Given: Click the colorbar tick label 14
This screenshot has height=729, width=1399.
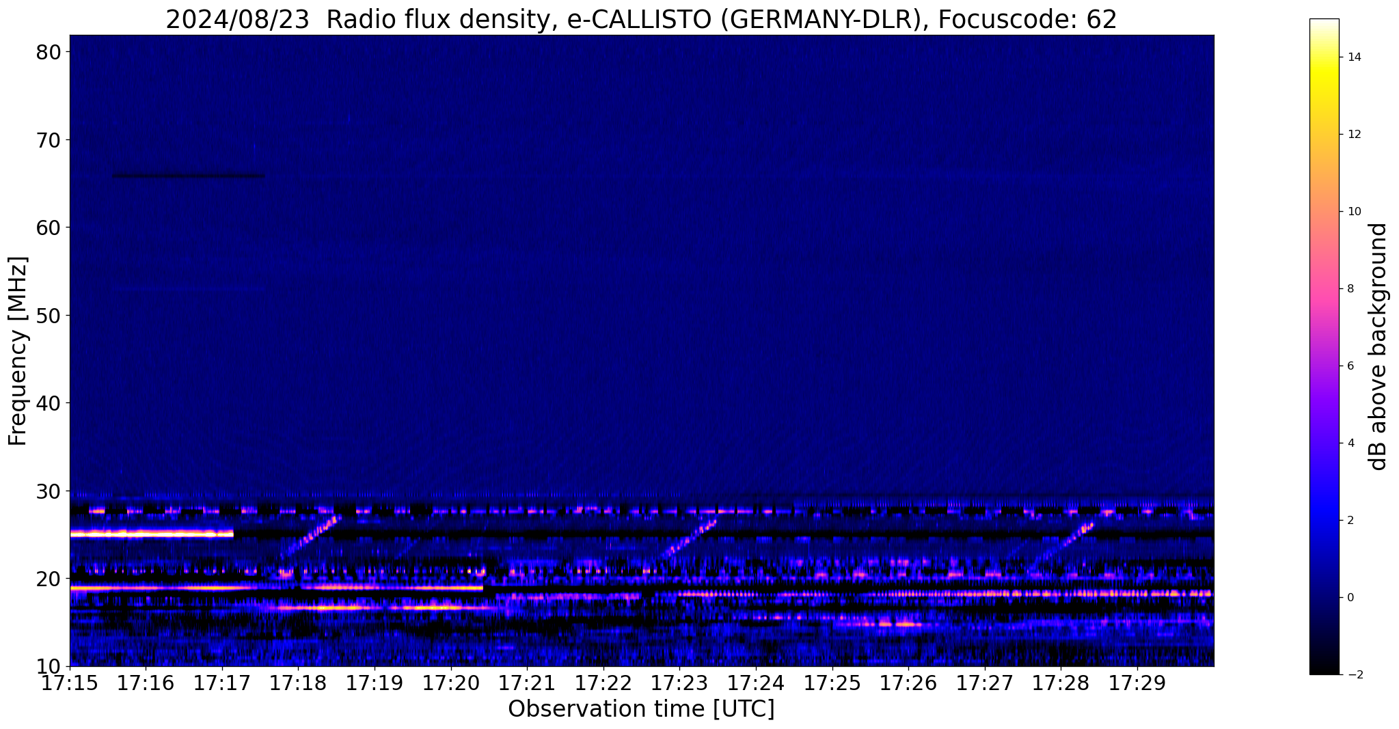Looking at the screenshot, I should [1355, 57].
